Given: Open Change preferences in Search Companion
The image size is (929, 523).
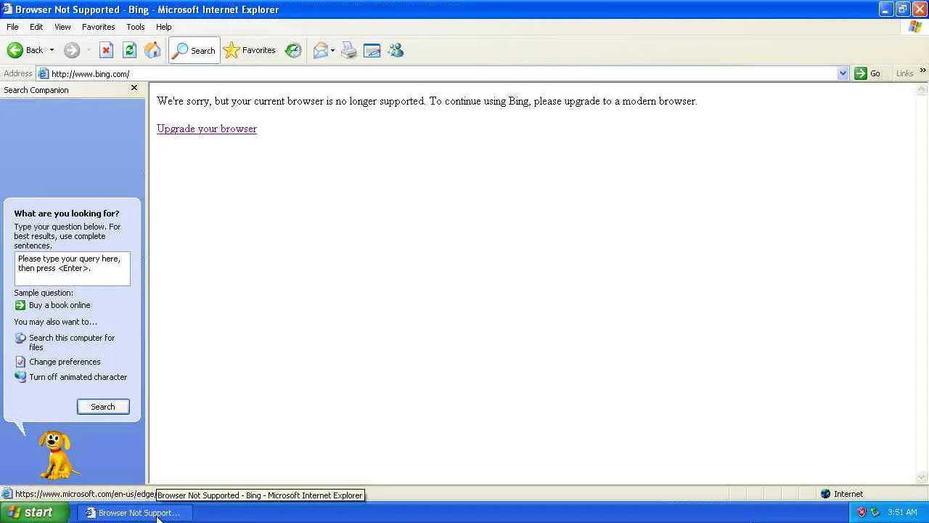Looking at the screenshot, I should [x=65, y=362].
